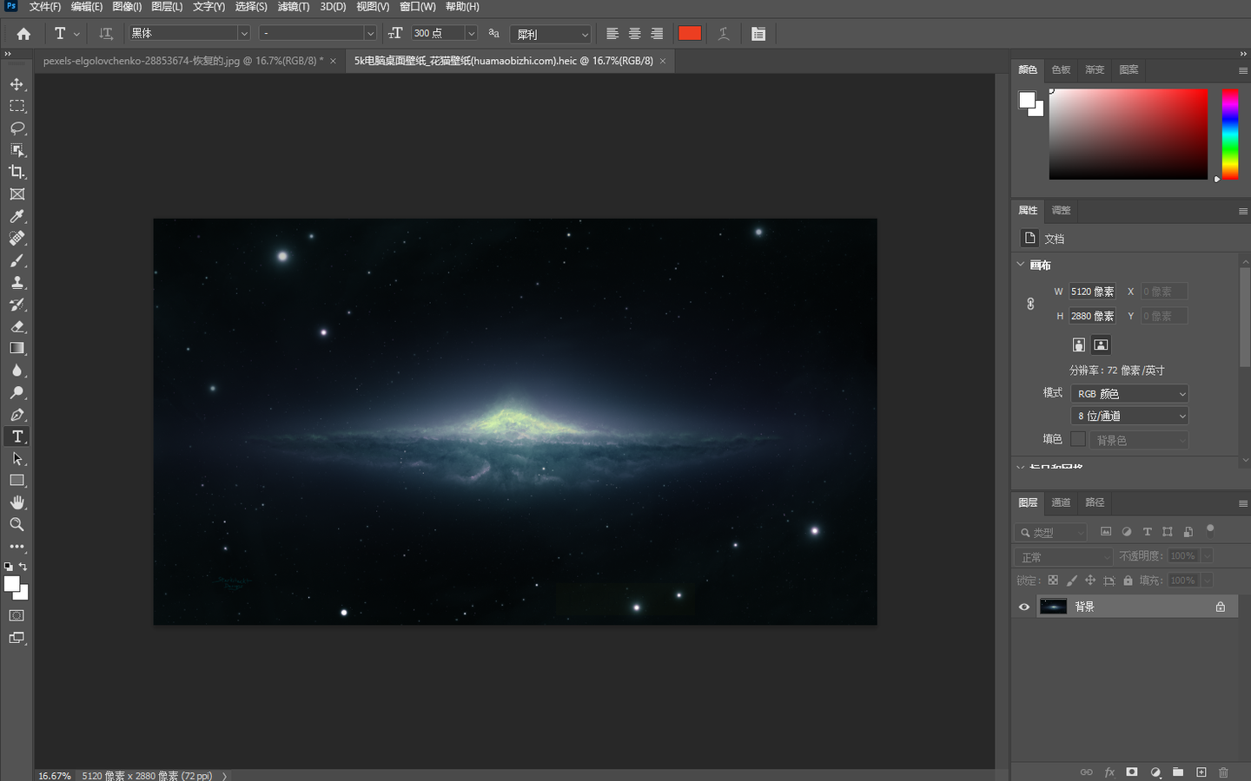Select the Move tool
The image size is (1251, 781).
tap(17, 84)
